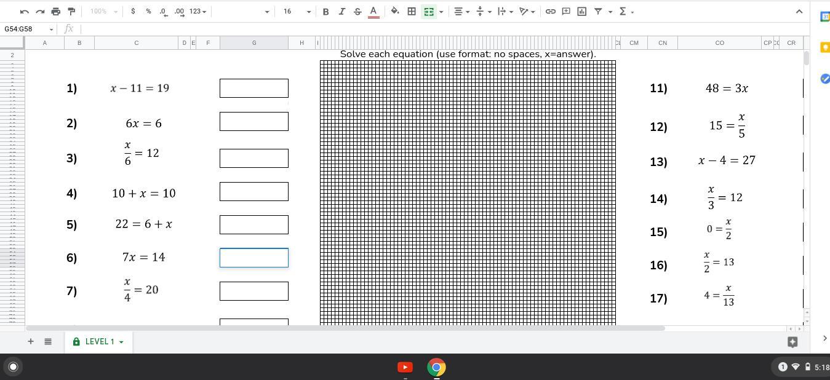The width and height of the screenshot is (830, 380).
Task: Toggle bold formatting
Action: point(325,12)
